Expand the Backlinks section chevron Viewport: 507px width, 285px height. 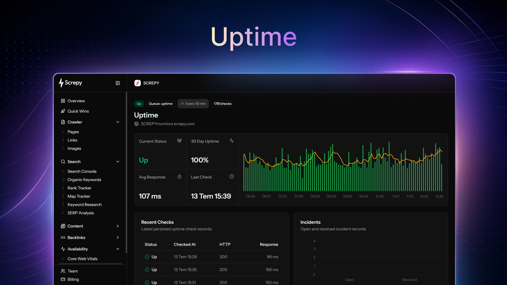click(118, 237)
